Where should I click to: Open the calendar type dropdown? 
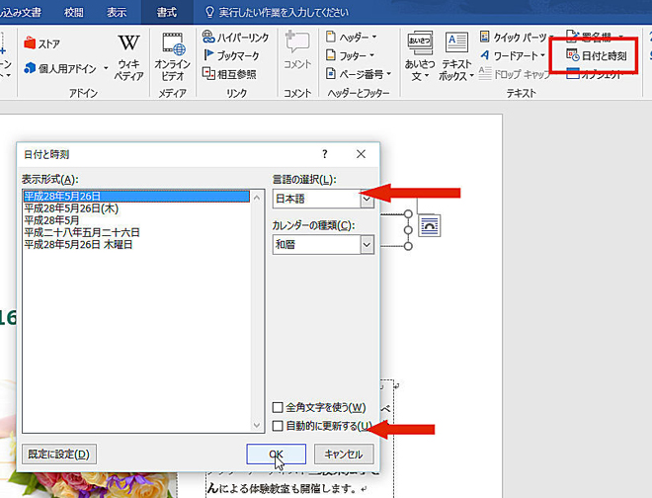tap(367, 245)
